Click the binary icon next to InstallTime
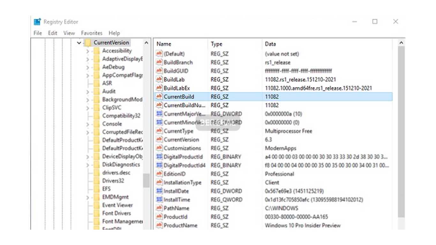 click(x=159, y=200)
